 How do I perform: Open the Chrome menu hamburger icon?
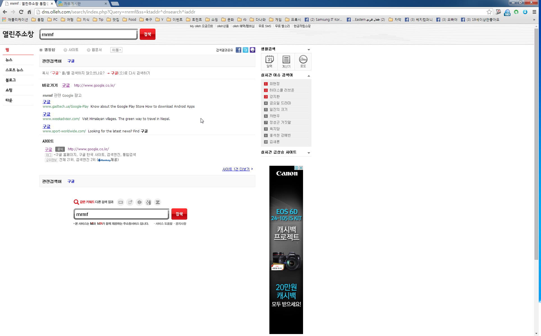(534, 12)
